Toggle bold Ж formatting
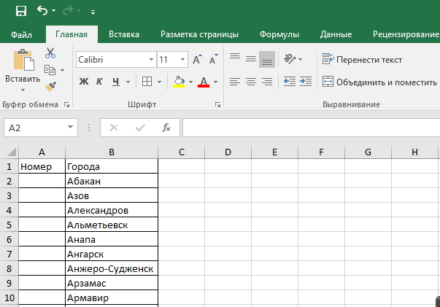 (x=84, y=82)
